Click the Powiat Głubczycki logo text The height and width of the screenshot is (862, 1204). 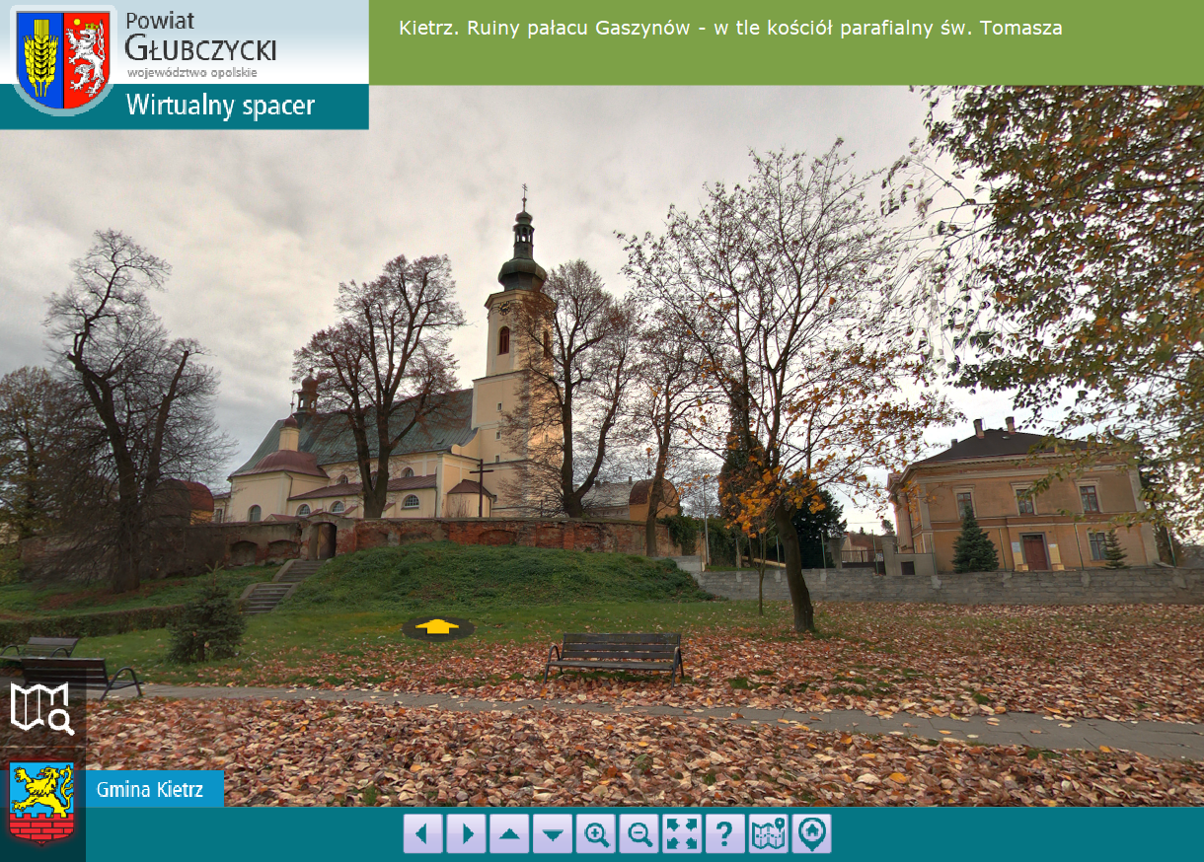coord(200,36)
